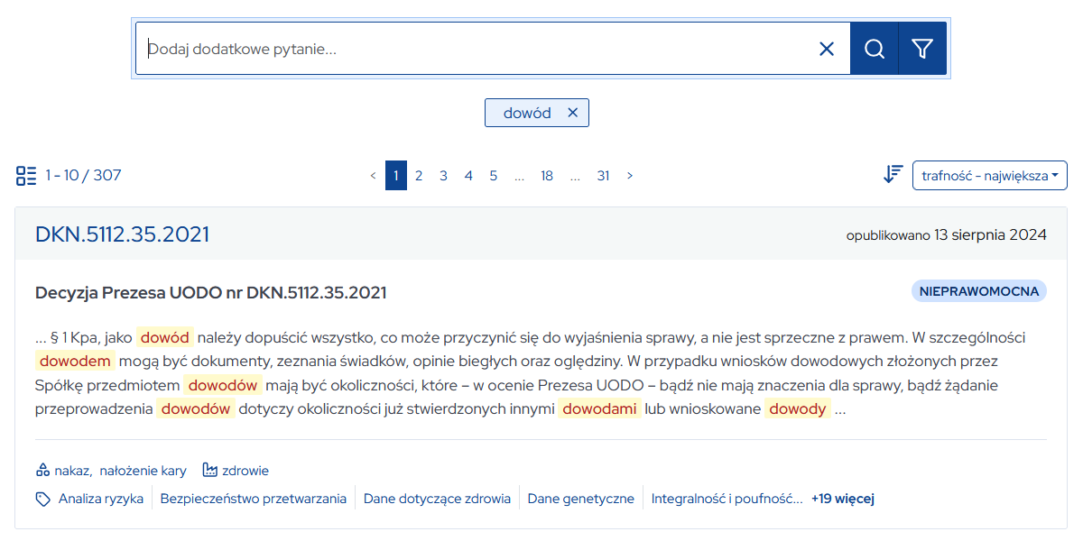1083x541 pixels.
Task: Click the NIEPRAWOMOCNA status badge
Action: pyautogui.click(x=979, y=290)
